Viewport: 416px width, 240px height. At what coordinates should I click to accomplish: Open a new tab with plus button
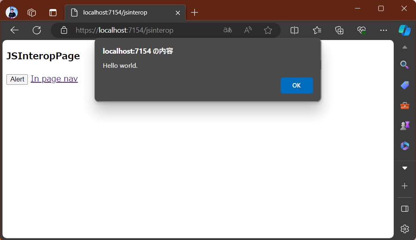click(x=194, y=13)
